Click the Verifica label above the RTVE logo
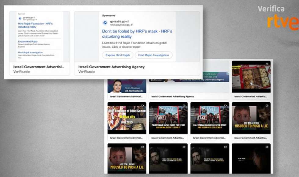 271,9
